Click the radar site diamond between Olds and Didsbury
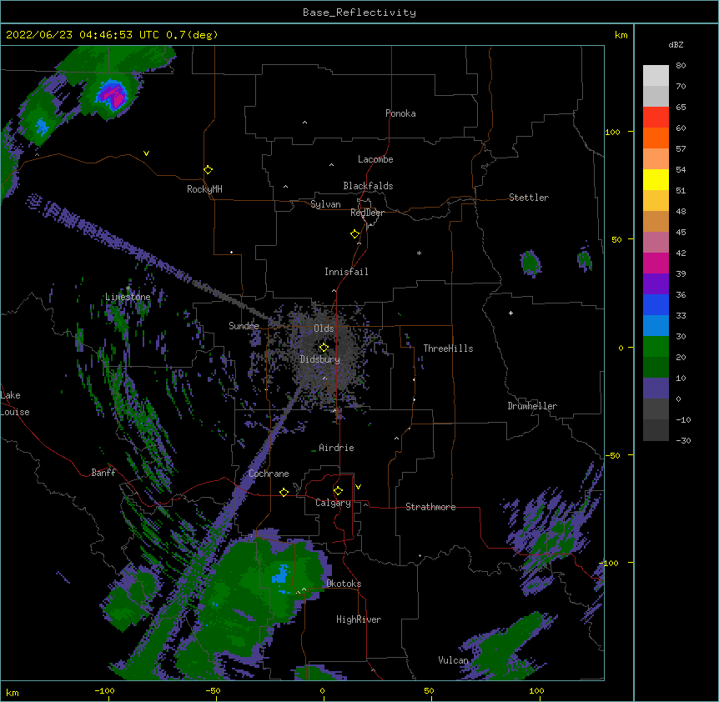Screen dimensions: 719x702 click(324, 347)
